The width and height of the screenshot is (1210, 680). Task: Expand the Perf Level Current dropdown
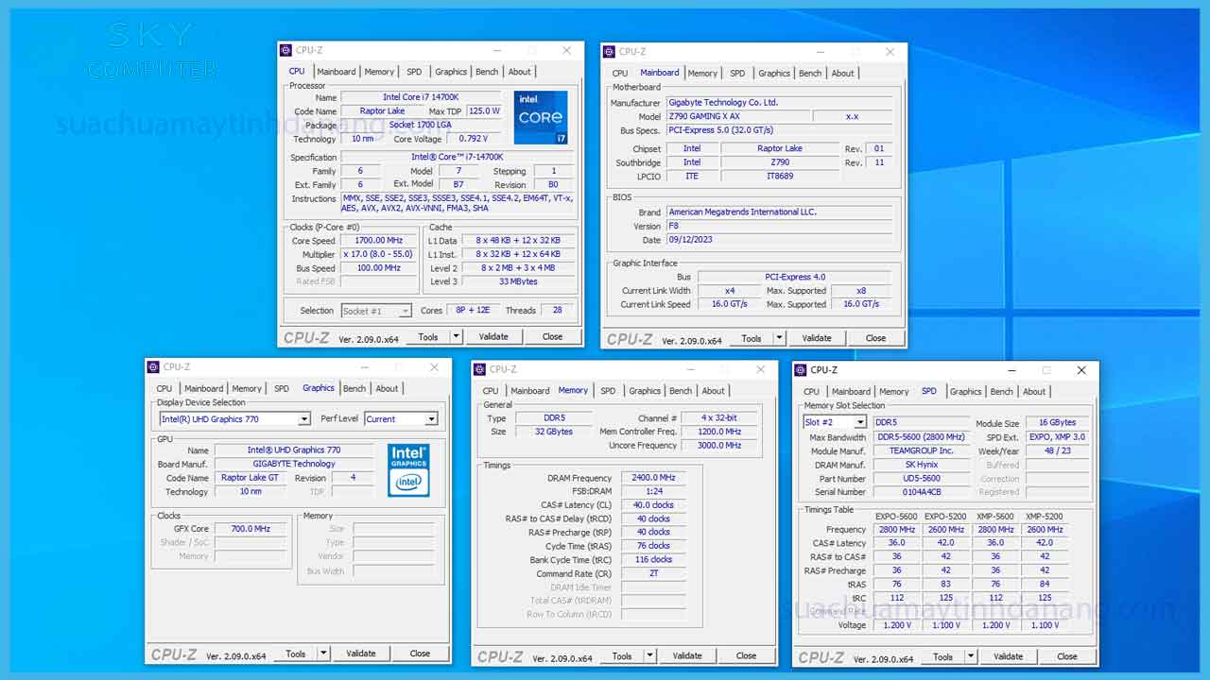tap(431, 419)
